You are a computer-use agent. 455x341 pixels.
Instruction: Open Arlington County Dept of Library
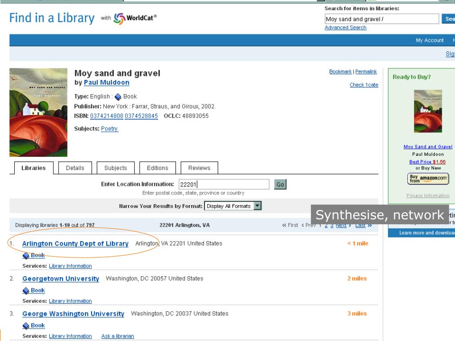click(x=76, y=244)
